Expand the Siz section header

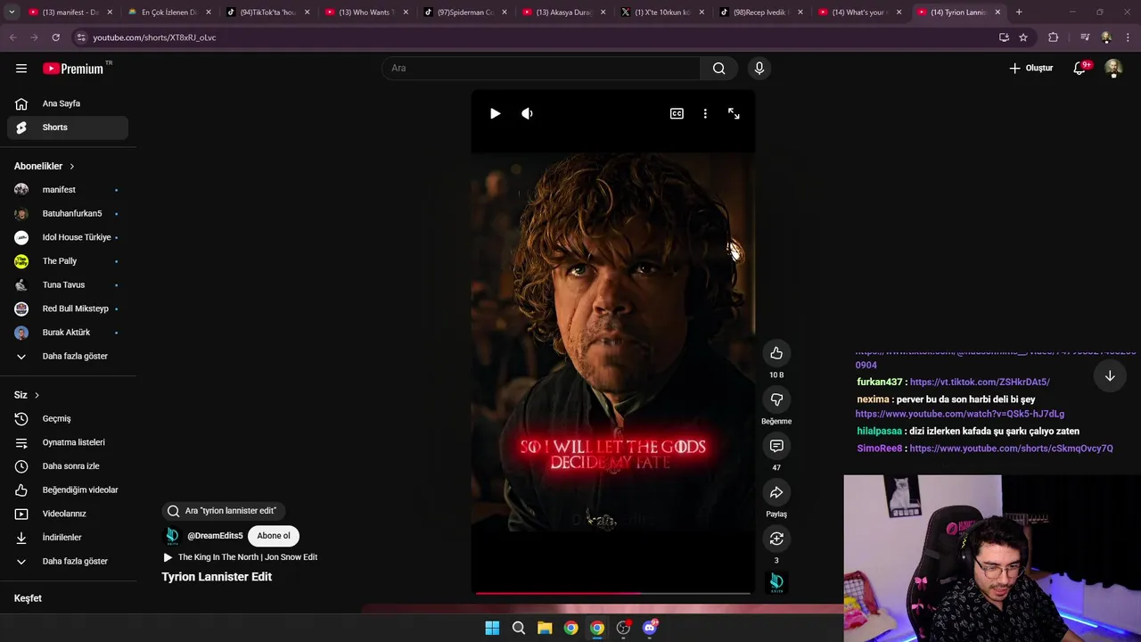coord(27,395)
